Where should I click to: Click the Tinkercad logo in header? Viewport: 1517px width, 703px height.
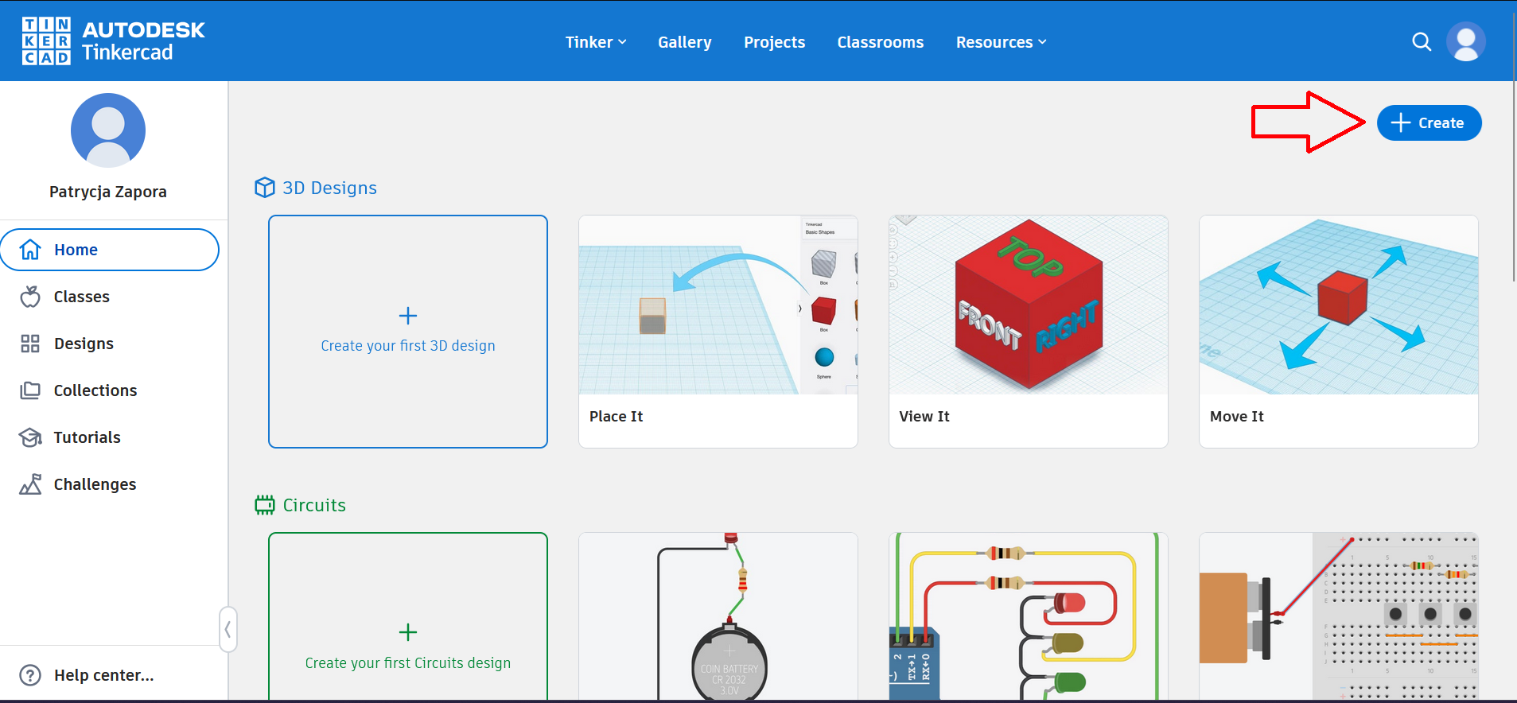[113, 41]
